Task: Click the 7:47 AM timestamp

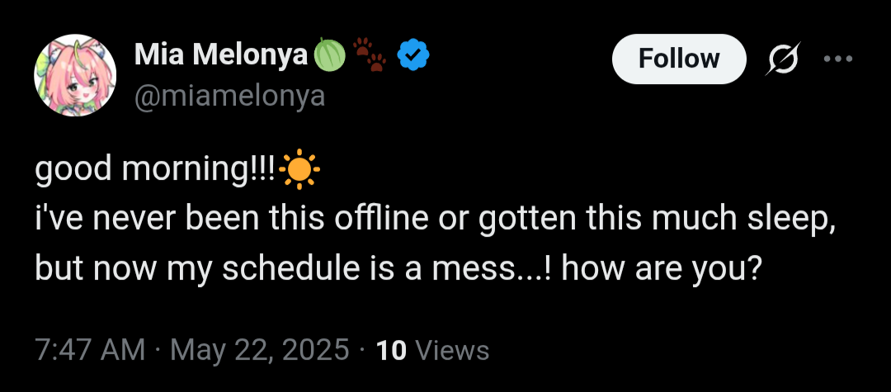Action: 90,351
